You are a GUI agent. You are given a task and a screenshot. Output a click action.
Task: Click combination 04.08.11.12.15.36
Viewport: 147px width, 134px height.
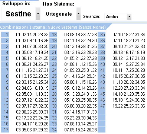pos(81,64)
